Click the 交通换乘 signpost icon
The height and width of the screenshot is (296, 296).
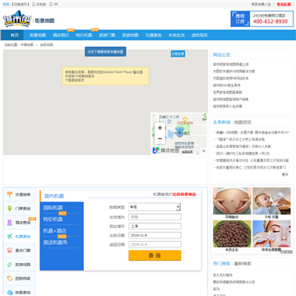click(x=10, y=194)
